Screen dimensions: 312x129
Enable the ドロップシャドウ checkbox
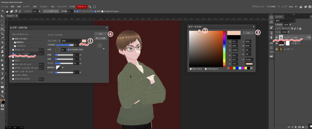coord(13,79)
